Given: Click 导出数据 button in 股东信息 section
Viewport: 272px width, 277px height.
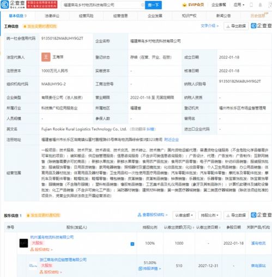Looking at the screenshot, I should 236,215.
